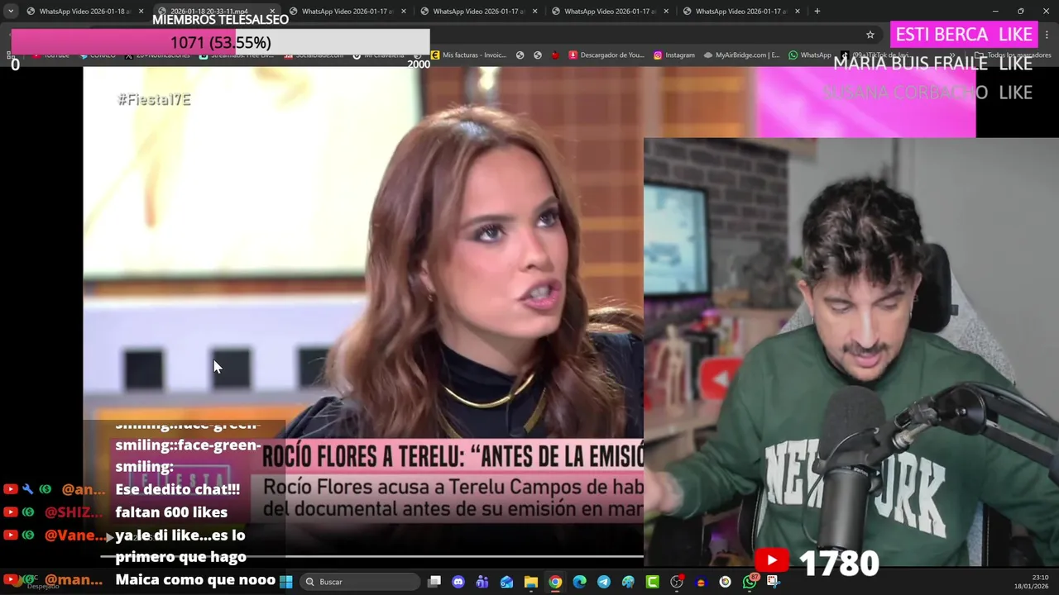Open Microsoft Edge from the taskbar
Screen dimensions: 1059x595
580,582
